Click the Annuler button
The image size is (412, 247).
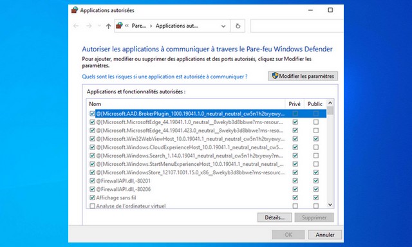325,235
